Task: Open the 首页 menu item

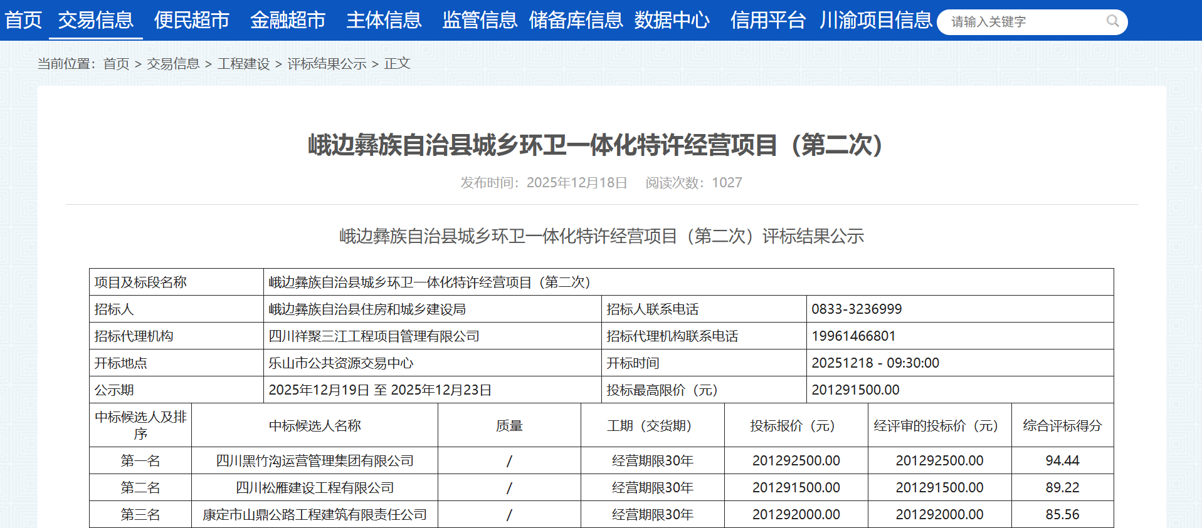Action: [x=23, y=20]
